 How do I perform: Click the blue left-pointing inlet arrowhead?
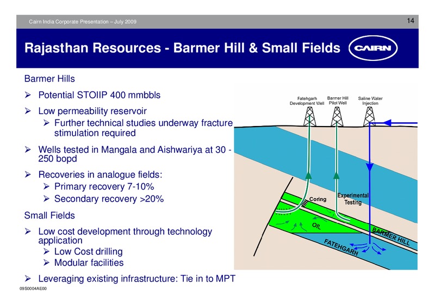[x=387, y=123]
